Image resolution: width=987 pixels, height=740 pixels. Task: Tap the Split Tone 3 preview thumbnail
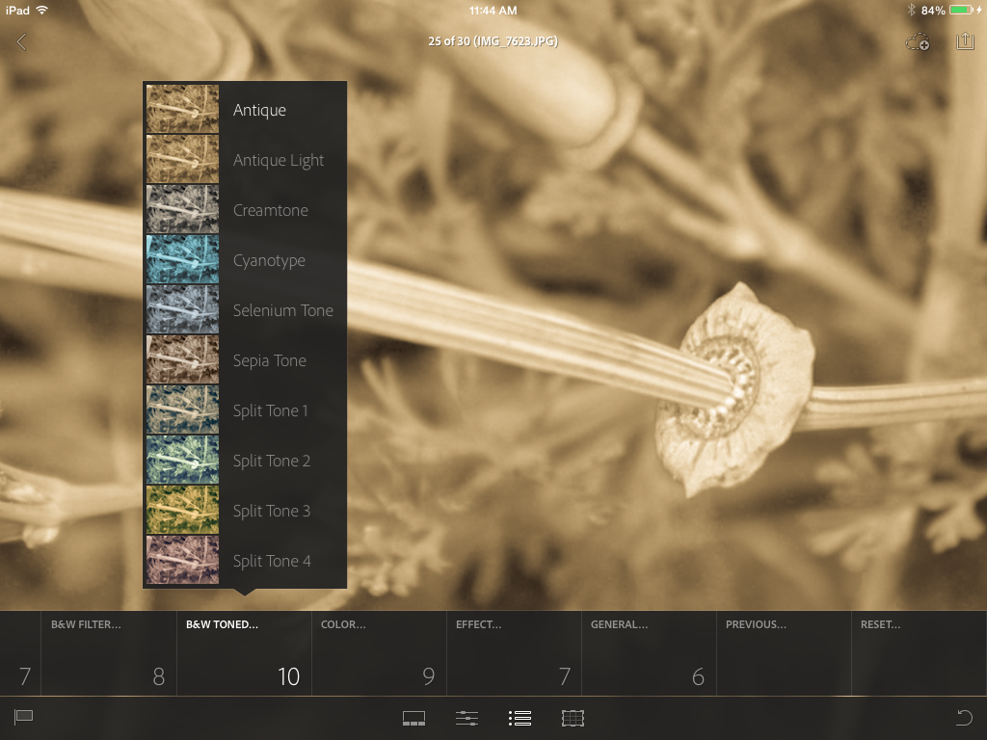pos(182,510)
